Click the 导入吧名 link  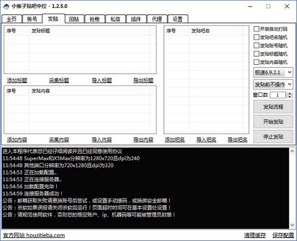coord(206,140)
